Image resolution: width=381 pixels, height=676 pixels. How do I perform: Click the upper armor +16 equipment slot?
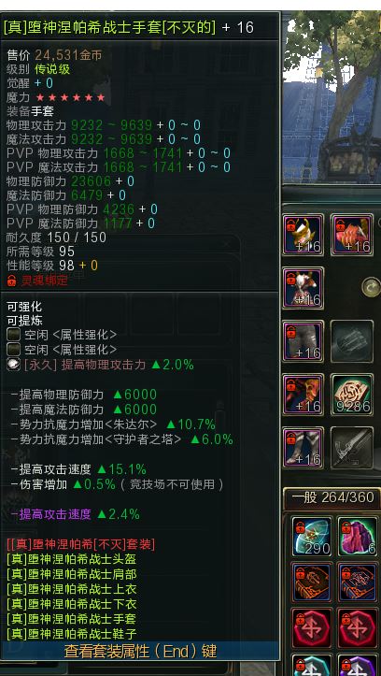(x=303, y=288)
